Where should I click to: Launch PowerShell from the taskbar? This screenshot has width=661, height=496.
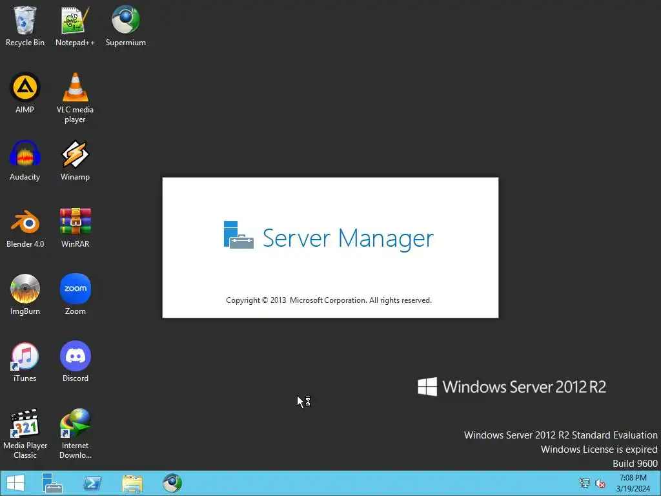[x=92, y=483]
